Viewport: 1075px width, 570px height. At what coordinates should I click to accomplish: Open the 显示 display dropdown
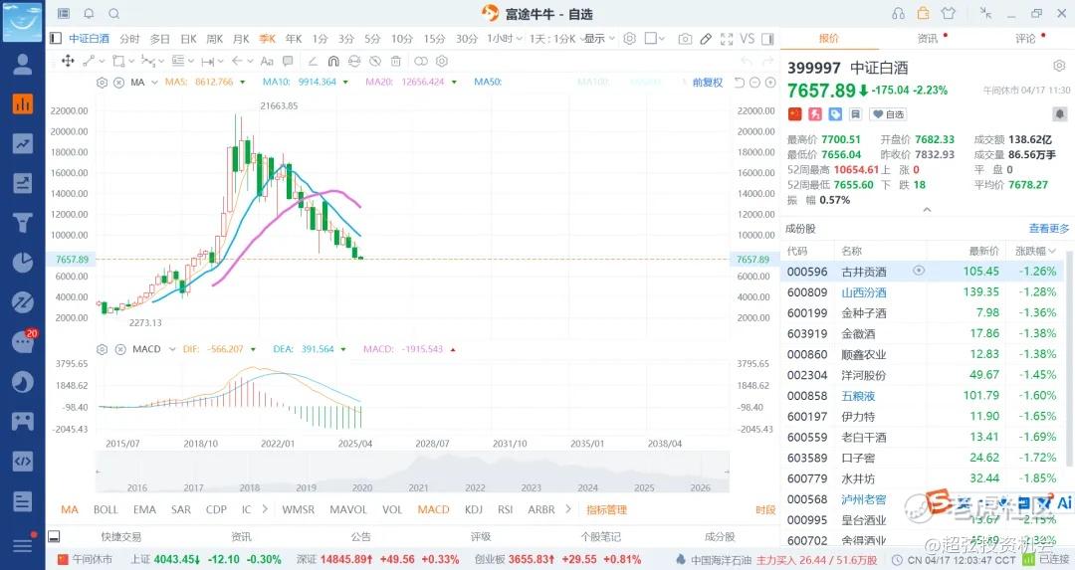coord(600,39)
